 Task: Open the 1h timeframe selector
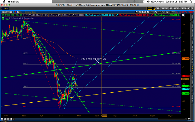click(144, 12)
